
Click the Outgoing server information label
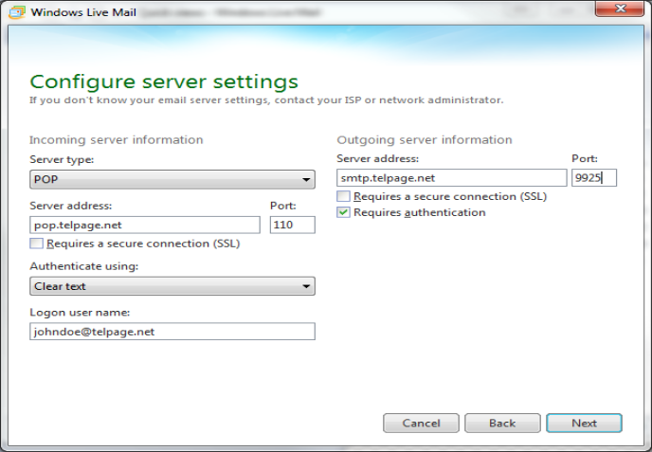tap(425, 139)
